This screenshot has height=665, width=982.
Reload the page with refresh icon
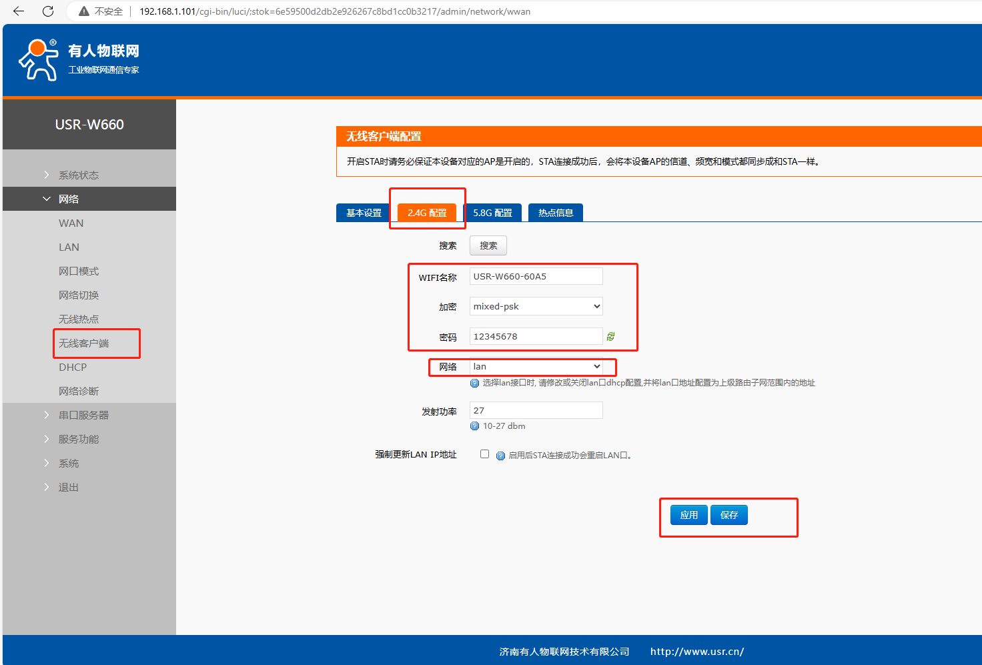point(48,11)
